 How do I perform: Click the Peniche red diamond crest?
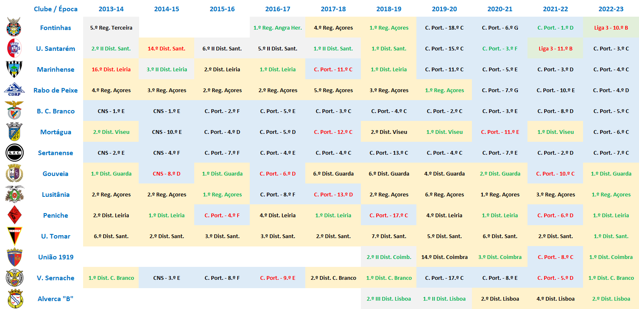pyautogui.click(x=14, y=215)
